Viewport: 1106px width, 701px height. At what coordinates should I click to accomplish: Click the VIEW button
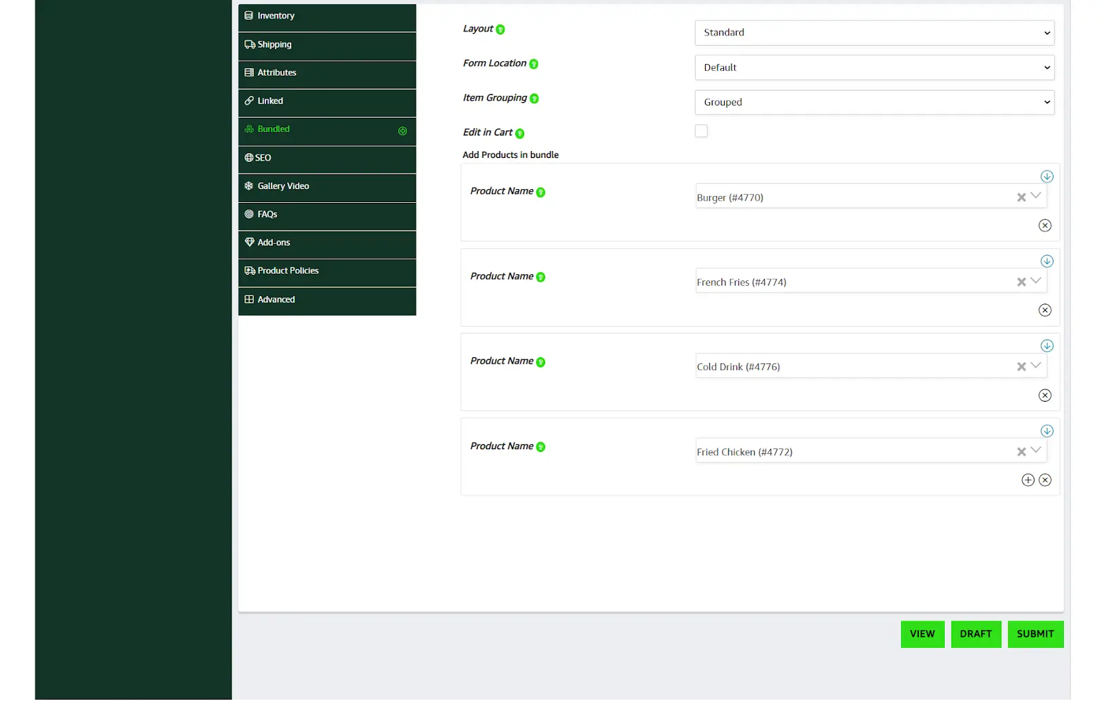(922, 634)
